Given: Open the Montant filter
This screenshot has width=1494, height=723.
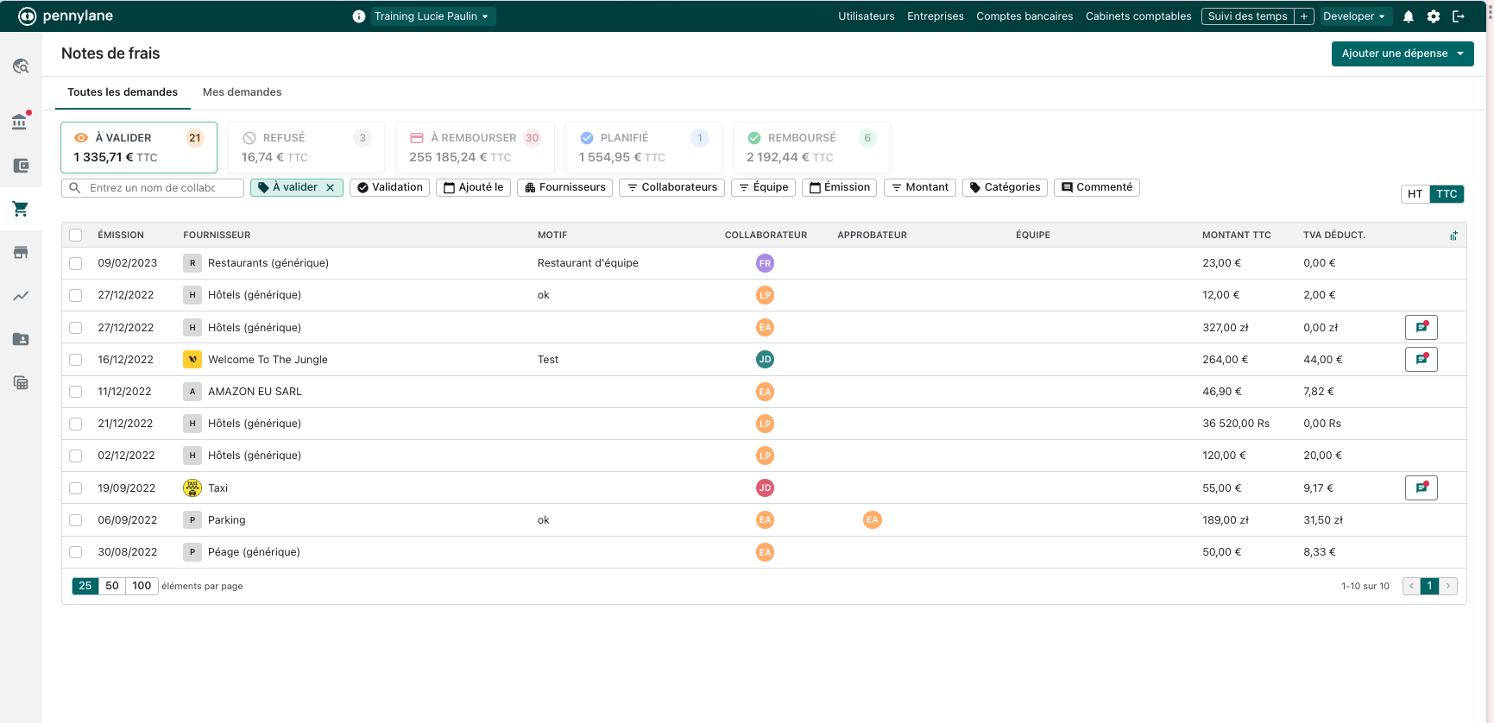Looking at the screenshot, I should pyautogui.click(x=920, y=187).
